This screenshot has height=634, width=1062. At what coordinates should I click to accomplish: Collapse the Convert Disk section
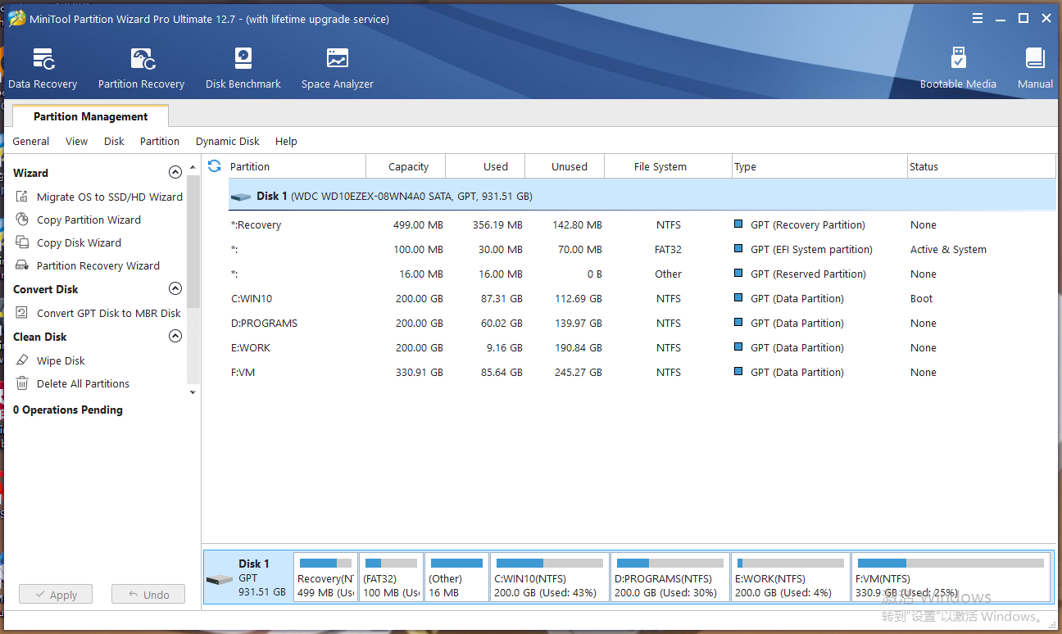175,289
